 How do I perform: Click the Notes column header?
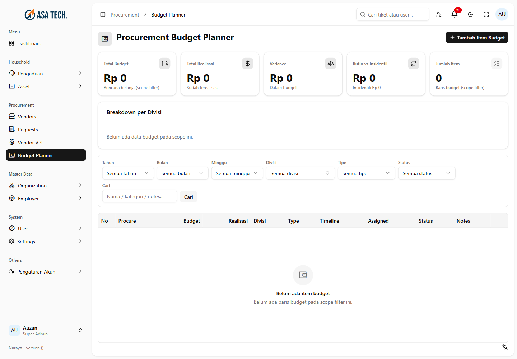click(x=463, y=221)
